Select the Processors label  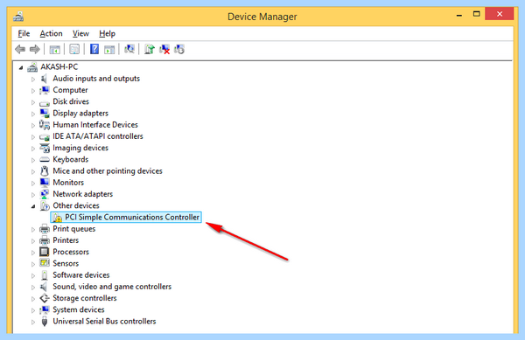coord(71,252)
